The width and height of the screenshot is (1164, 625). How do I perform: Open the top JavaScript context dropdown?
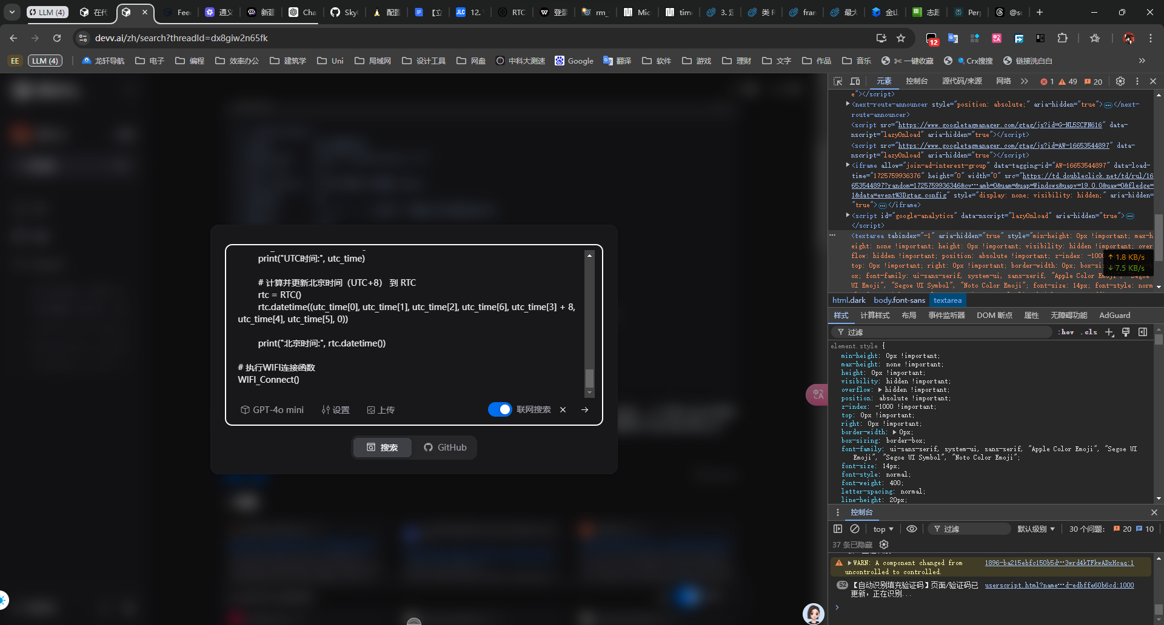tap(883, 529)
